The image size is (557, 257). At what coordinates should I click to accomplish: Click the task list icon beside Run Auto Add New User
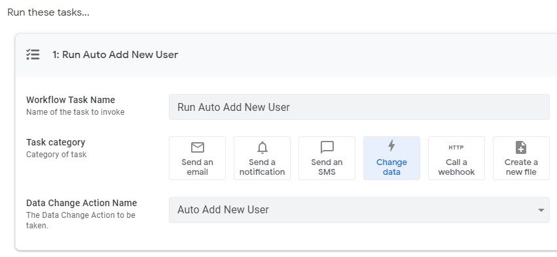pos(33,55)
